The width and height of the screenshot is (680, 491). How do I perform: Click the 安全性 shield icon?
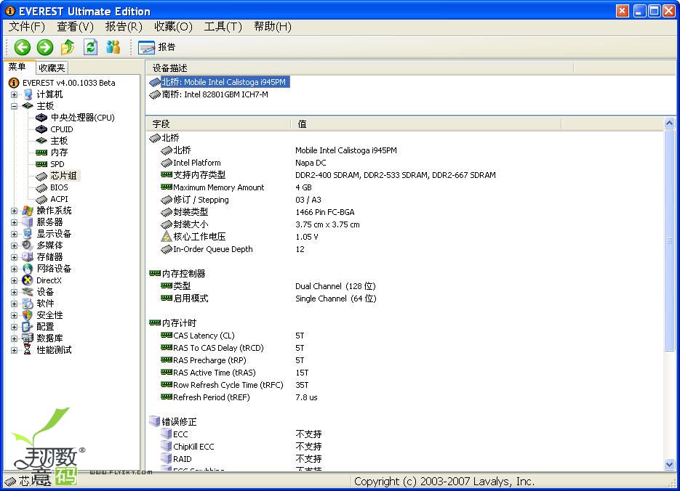pos(28,316)
